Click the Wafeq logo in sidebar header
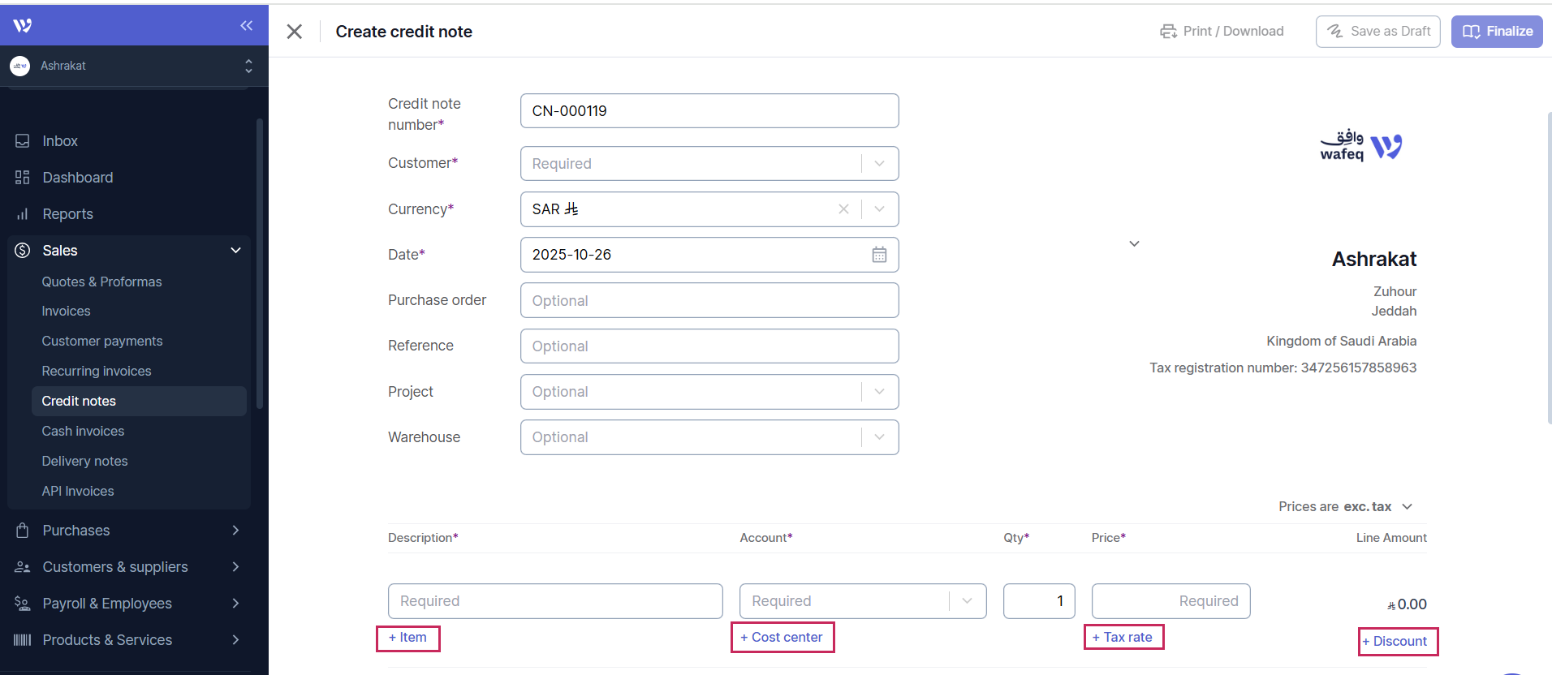1552x675 pixels. pyautogui.click(x=23, y=26)
